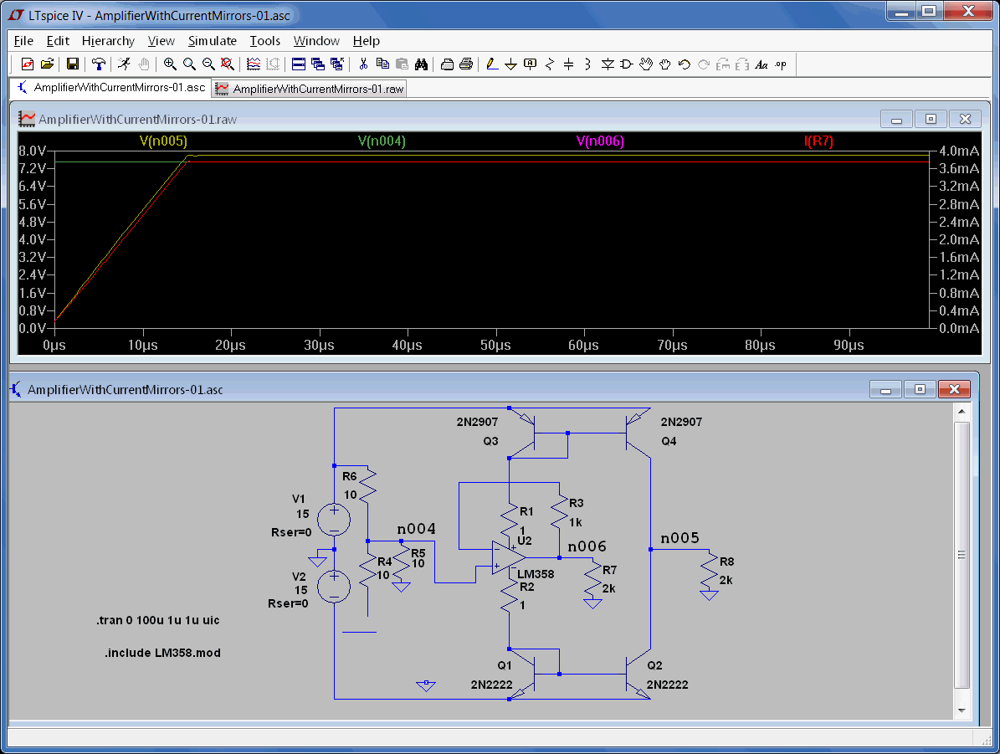Open the Simulate menu

pos(213,41)
